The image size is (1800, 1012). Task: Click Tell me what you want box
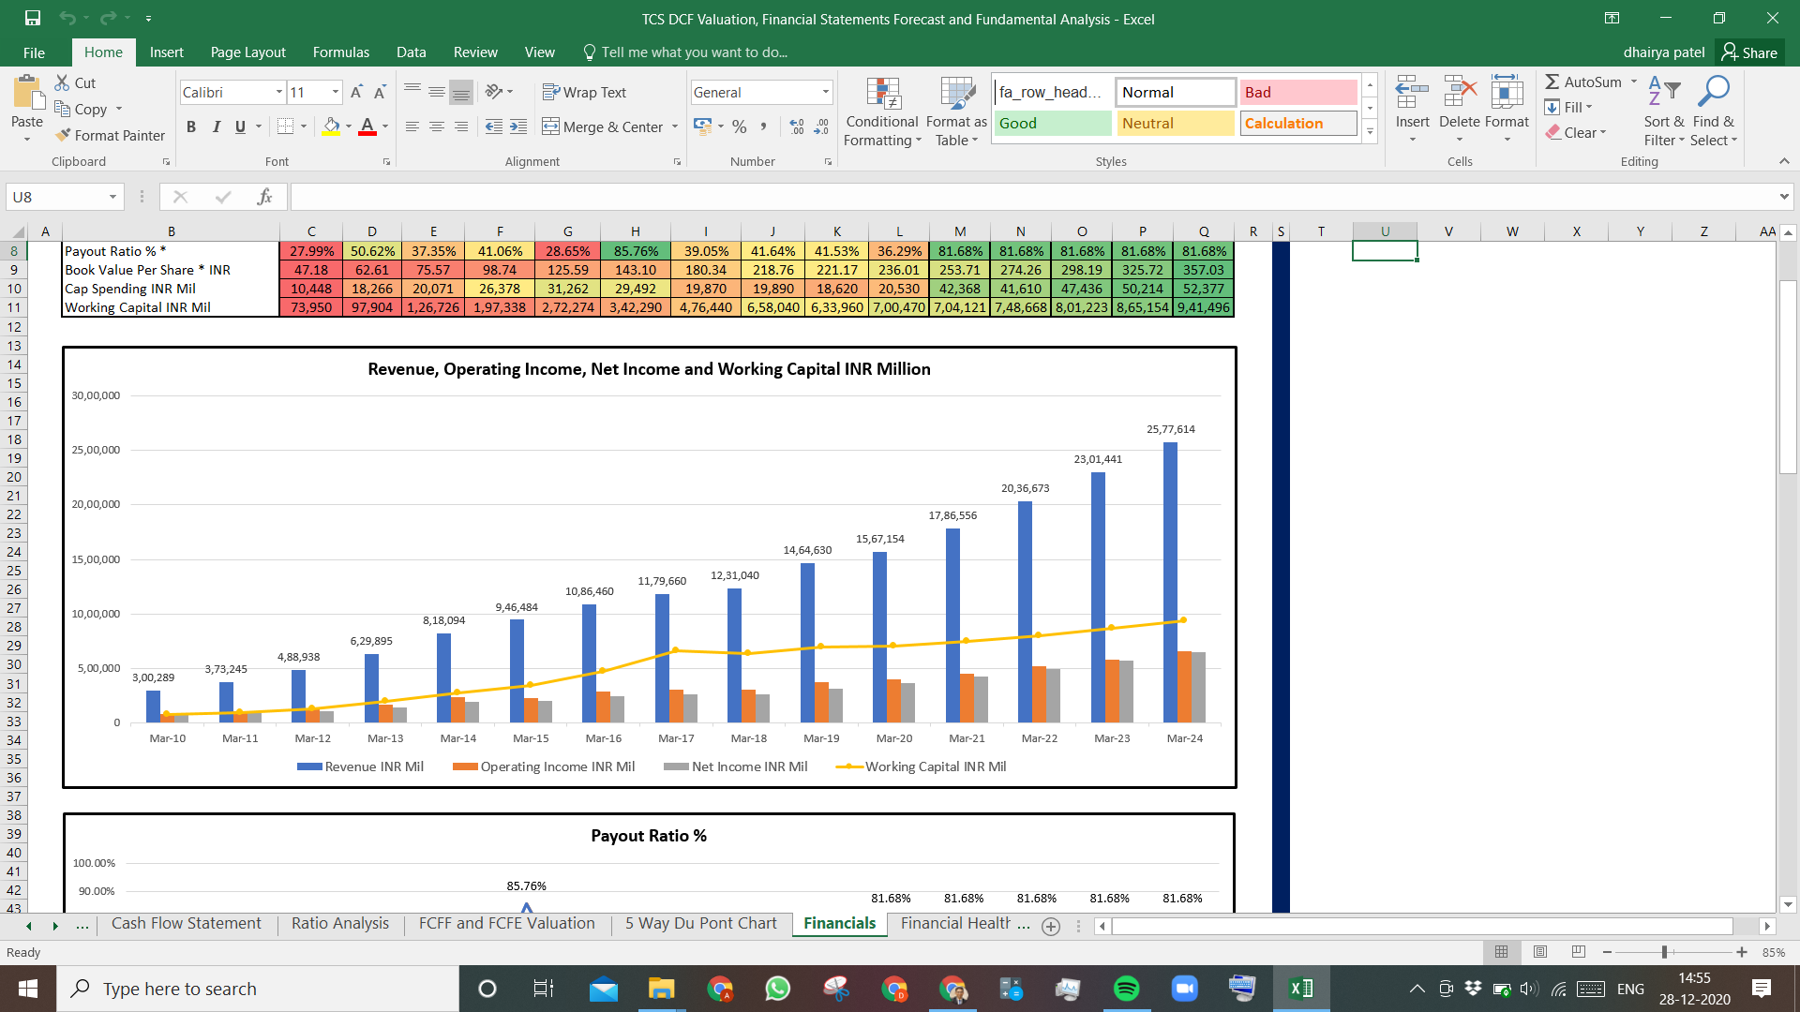685,52
